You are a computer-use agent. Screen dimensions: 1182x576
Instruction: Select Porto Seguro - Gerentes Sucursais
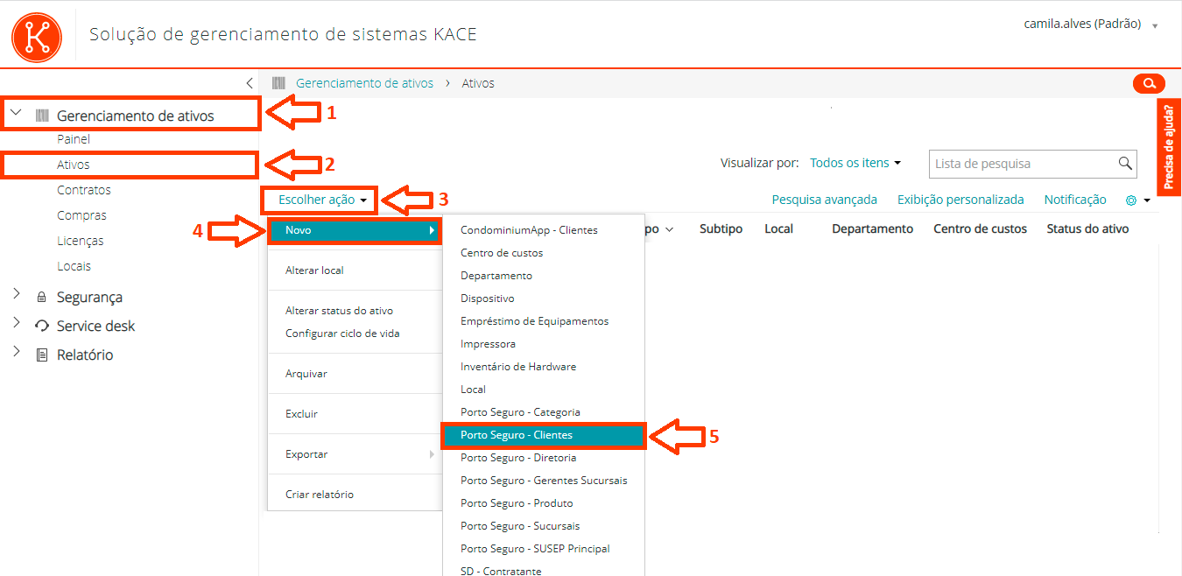point(544,481)
